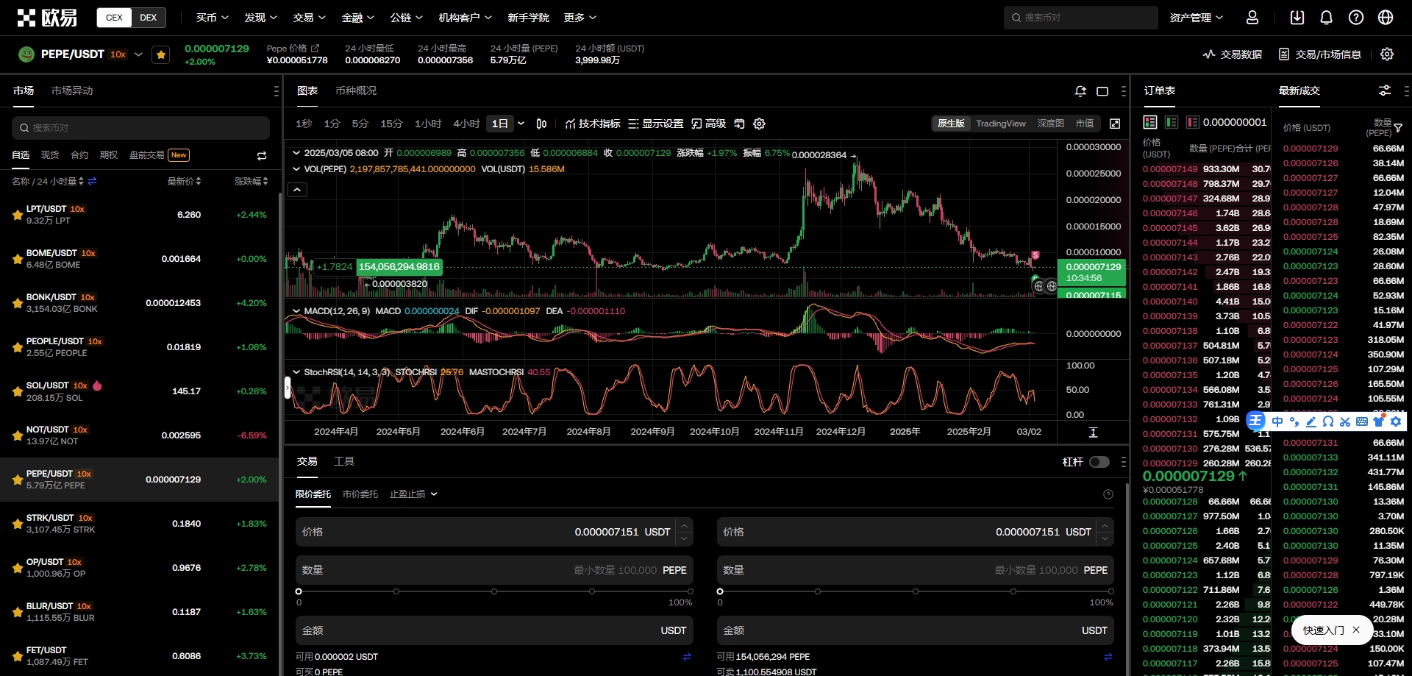Open the download app icon in header
This screenshot has height=676, width=1412.
[x=1297, y=18]
